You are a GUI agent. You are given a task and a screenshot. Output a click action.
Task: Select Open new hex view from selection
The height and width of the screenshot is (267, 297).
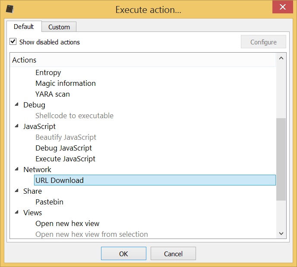point(92,234)
